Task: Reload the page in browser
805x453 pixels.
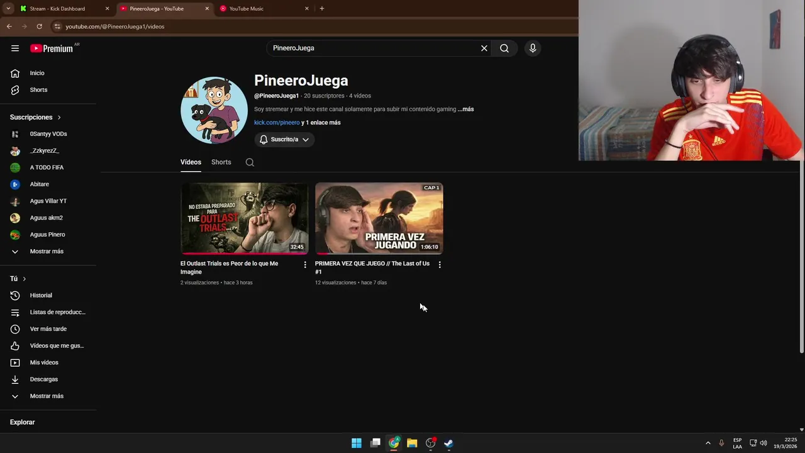Action: [x=39, y=26]
